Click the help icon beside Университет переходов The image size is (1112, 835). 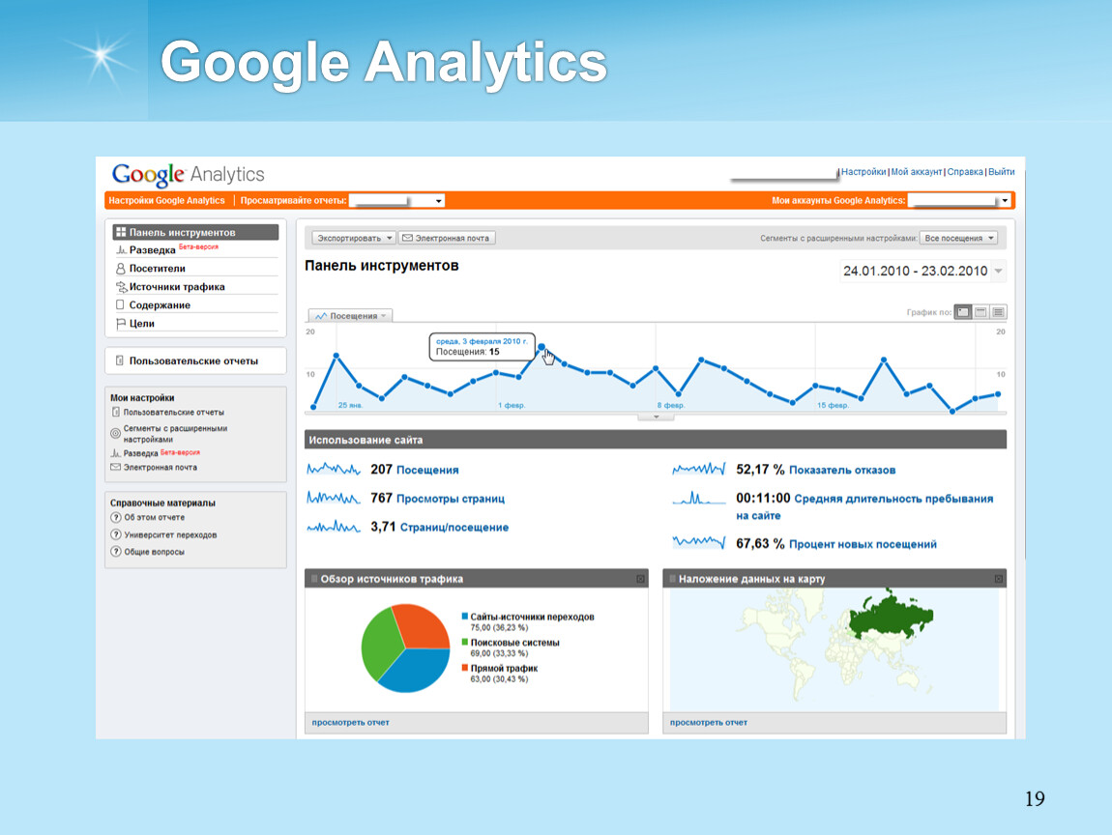point(116,534)
